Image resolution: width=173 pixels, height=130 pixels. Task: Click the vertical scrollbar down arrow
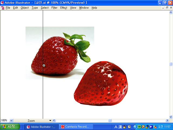pyautogui.click(x=171, y=117)
